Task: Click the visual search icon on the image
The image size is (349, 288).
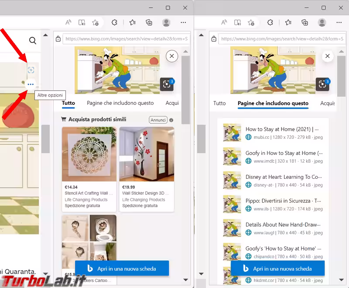Action: (31, 70)
